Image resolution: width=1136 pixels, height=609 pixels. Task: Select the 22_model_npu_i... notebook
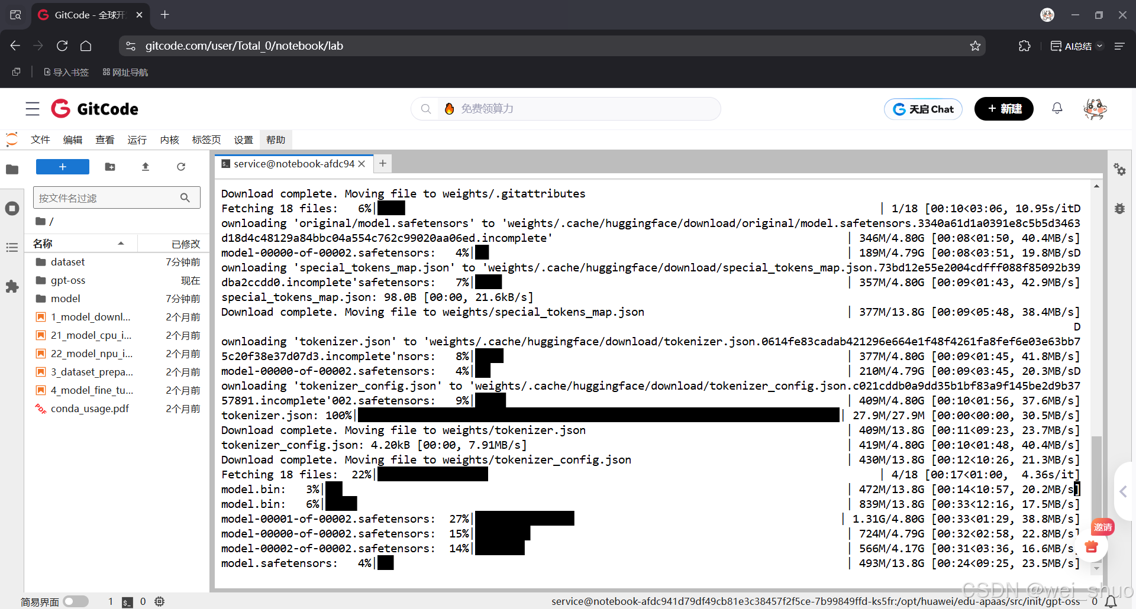[x=117, y=354]
